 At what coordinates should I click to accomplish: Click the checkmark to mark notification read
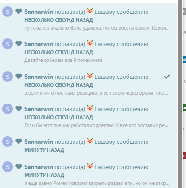167,77
